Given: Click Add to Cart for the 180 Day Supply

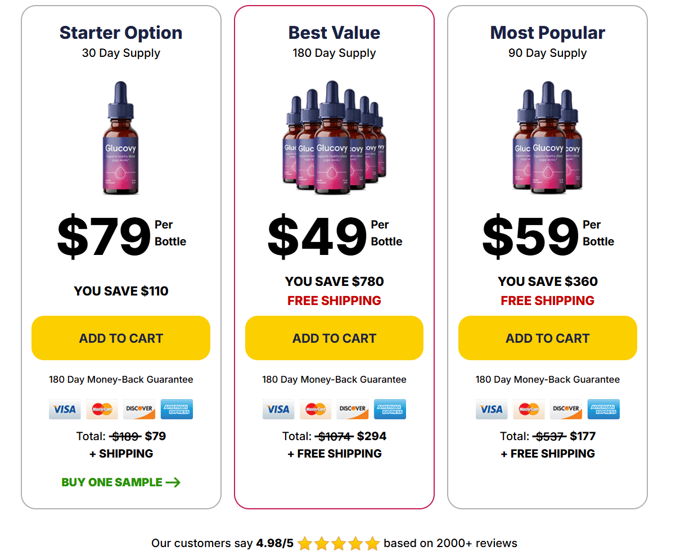Looking at the screenshot, I should (x=334, y=338).
